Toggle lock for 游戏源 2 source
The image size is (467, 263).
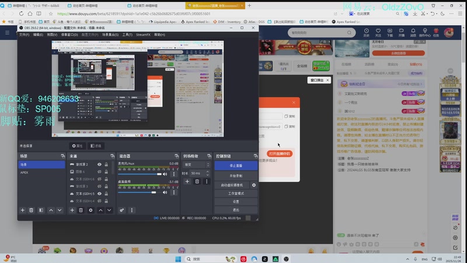point(106,164)
